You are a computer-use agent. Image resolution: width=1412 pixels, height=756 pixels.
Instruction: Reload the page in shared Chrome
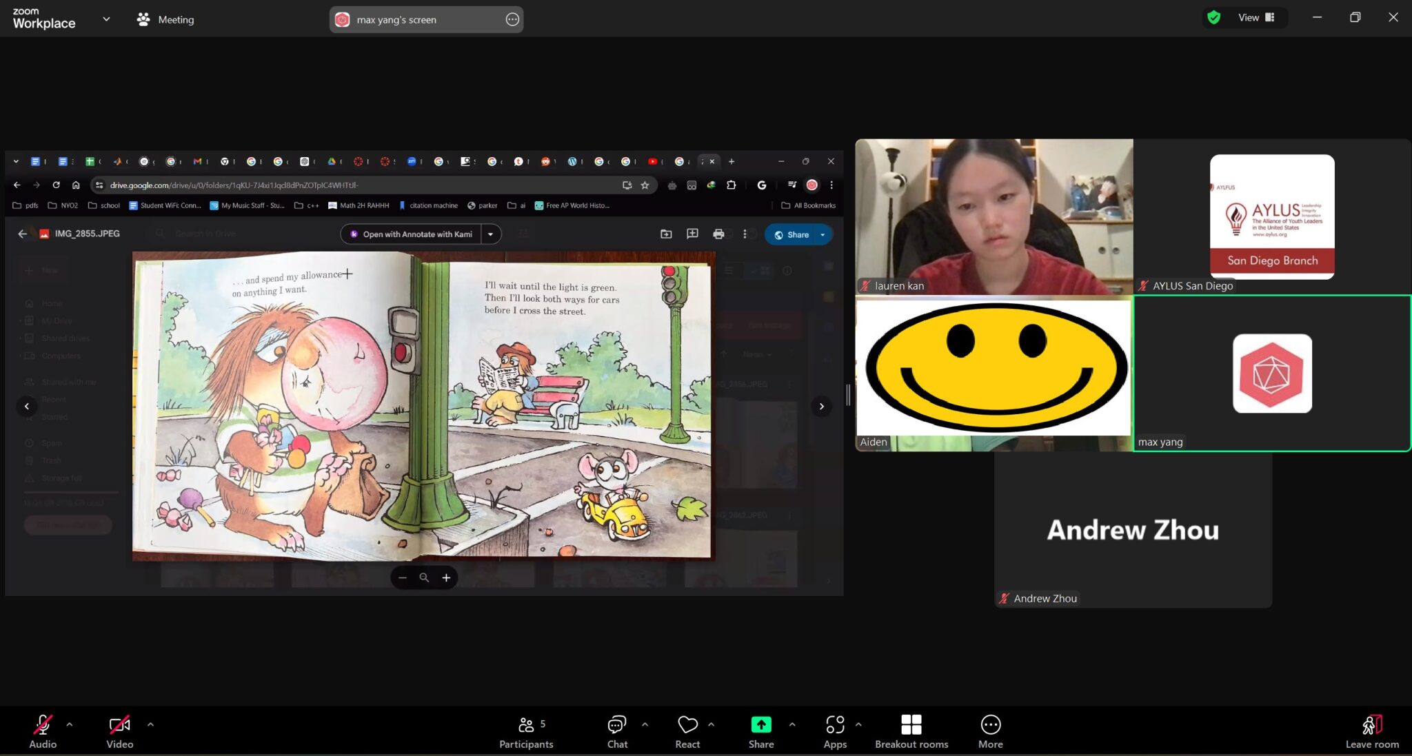click(57, 185)
